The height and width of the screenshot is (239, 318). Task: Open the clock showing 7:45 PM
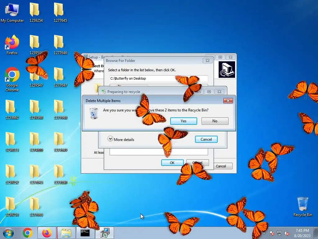pyautogui.click(x=302, y=233)
